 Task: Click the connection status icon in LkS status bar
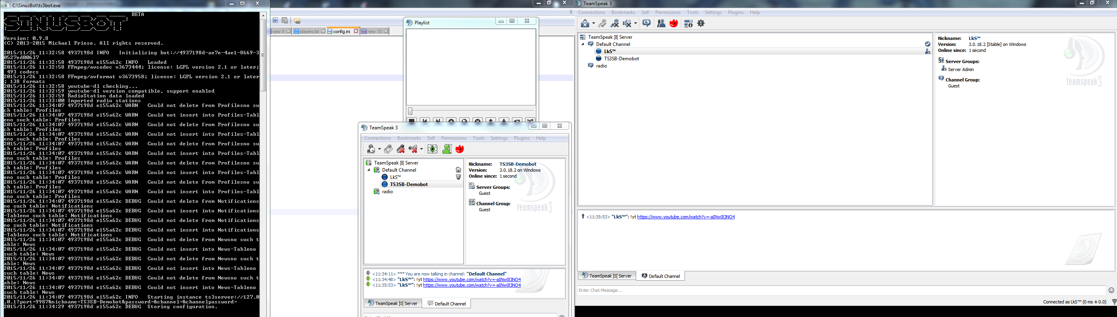1113,302
